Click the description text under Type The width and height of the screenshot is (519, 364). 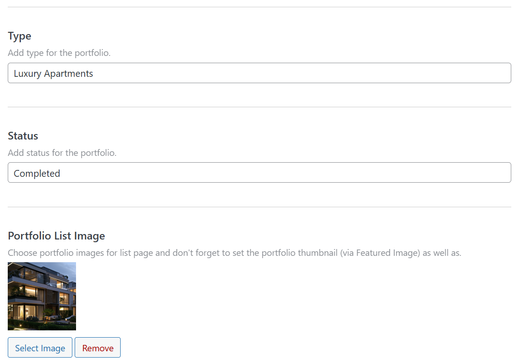[x=59, y=53]
